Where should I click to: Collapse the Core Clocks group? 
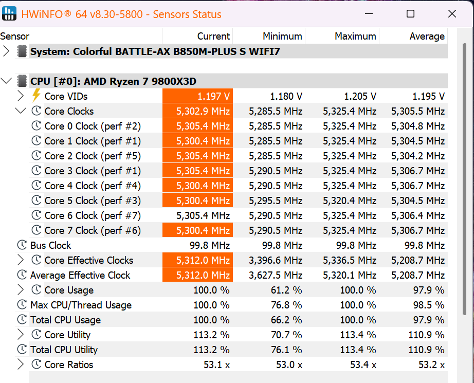(21, 111)
